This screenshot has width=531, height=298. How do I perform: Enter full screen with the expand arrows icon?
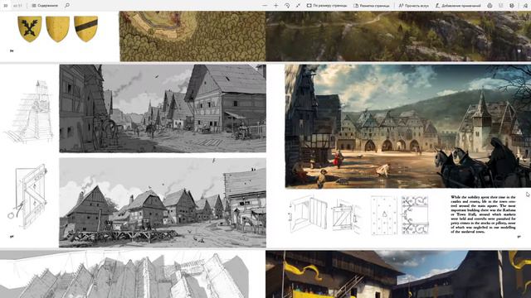point(298,6)
